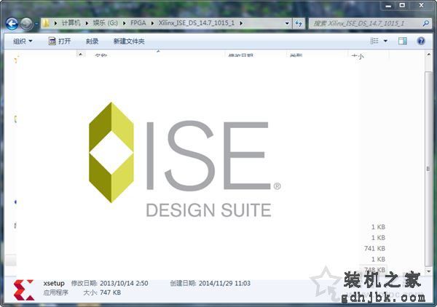Click the 747 KB size value

[x=110, y=292]
